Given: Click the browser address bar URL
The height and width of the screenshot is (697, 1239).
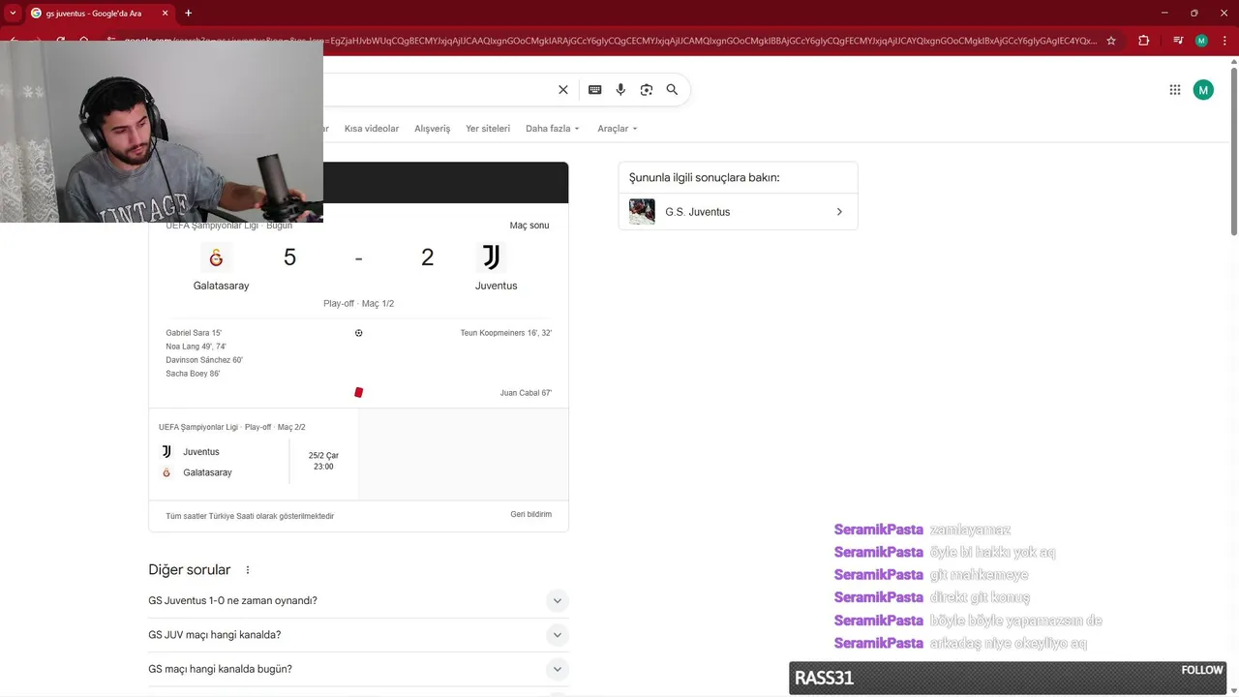Looking at the screenshot, I should (x=610, y=41).
